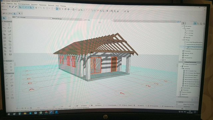The width and height of the screenshot is (213, 120).
Task: Select the Door tool
Action: (x=10, y=38)
